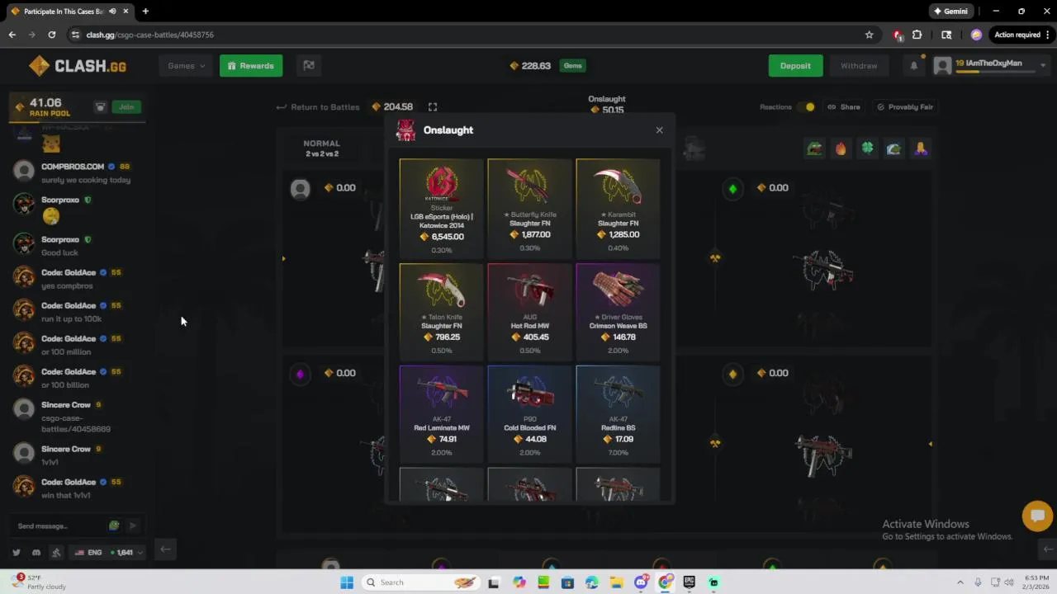Open the chat rules gavel icon

point(56,552)
